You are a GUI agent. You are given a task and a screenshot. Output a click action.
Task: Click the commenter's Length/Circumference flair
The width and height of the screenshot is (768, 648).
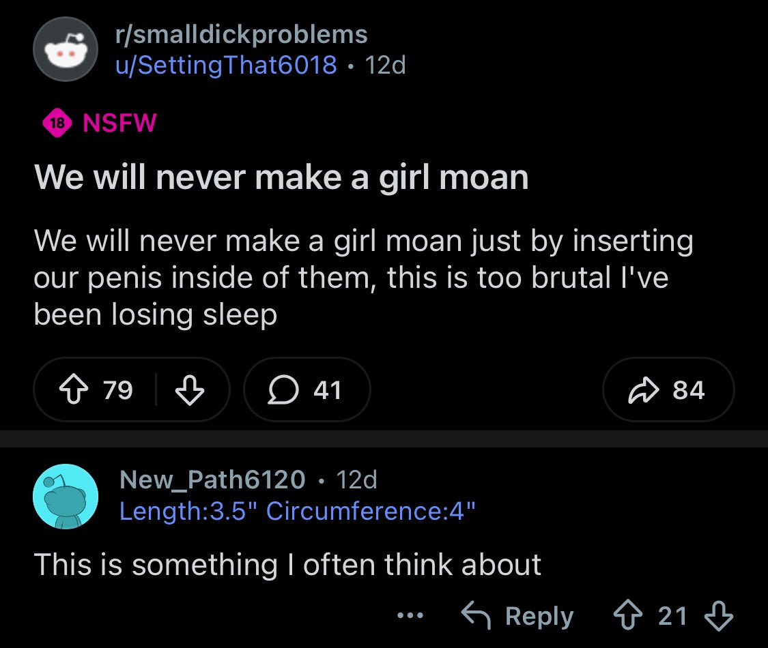click(x=298, y=511)
